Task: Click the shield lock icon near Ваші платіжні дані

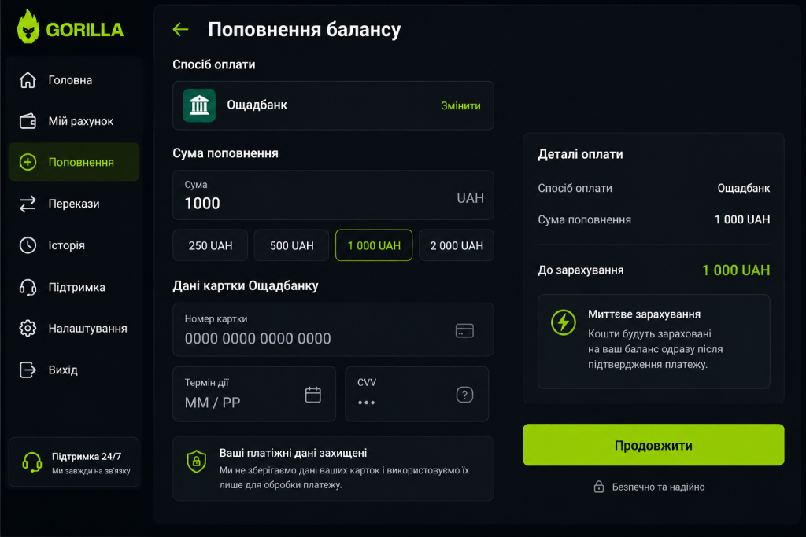Action: 196,461
